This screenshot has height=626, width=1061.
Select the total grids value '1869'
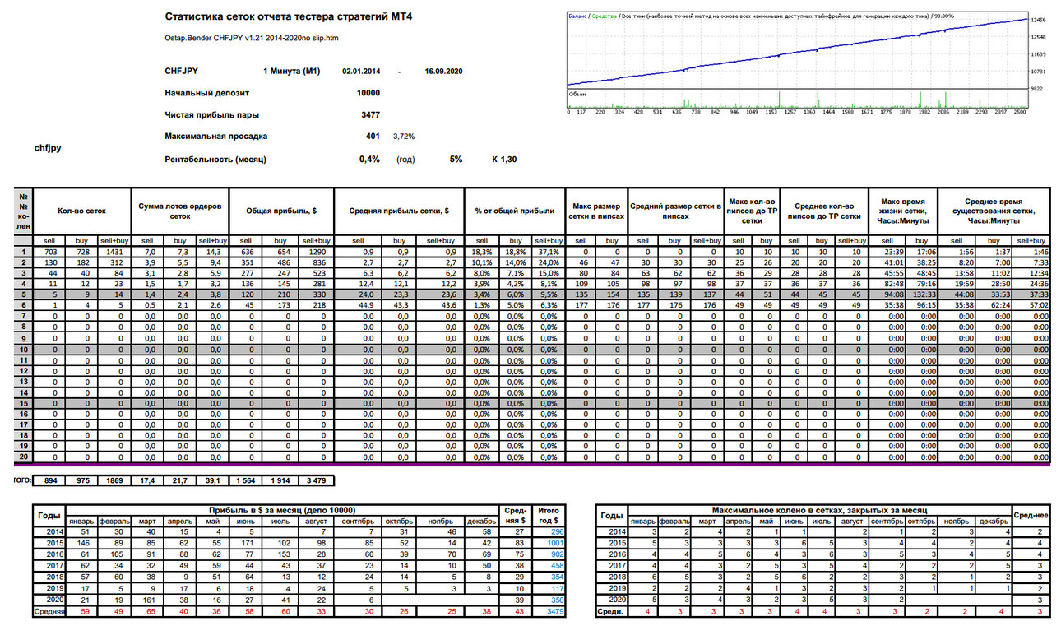[x=114, y=480]
